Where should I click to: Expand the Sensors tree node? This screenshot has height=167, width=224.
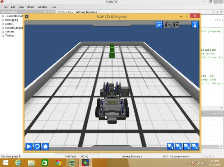[x=3, y=32]
